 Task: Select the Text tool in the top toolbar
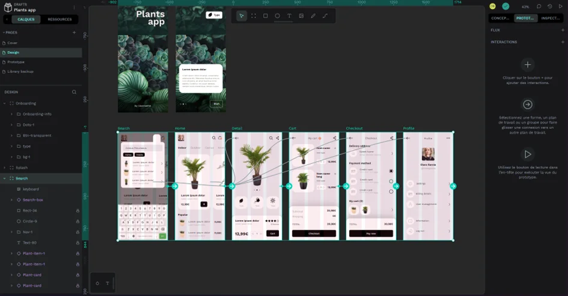tap(289, 16)
